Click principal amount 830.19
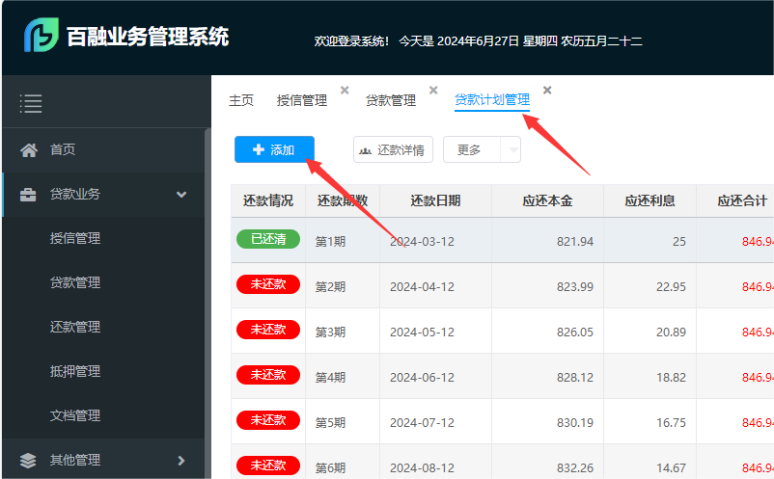This screenshot has width=774, height=479. [x=575, y=423]
